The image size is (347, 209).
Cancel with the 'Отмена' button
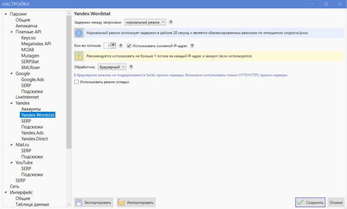pyautogui.click(x=336, y=202)
